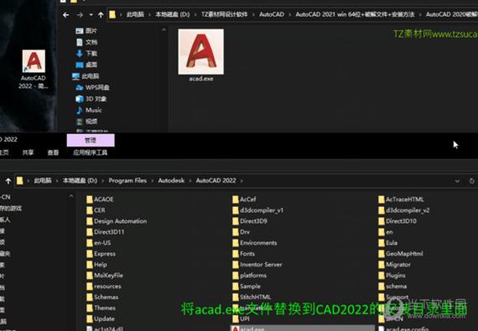Open 3D 对象 in the upper sidebar
The height and width of the screenshot is (331, 478).
coord(91,99)
